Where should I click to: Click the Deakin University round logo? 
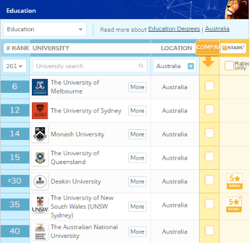point(40,181)
